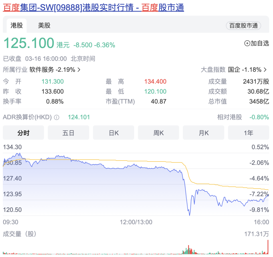Add stock via 加自选 button
273x257 pixels.
[257, 43]
